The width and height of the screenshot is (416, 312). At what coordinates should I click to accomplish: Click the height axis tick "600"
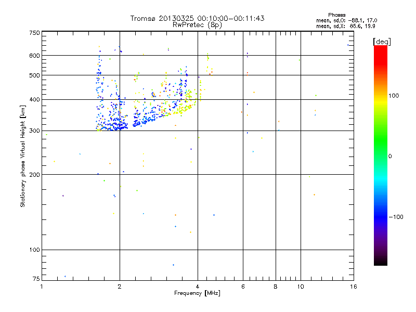pyautogui.click(x=35, y=56)
